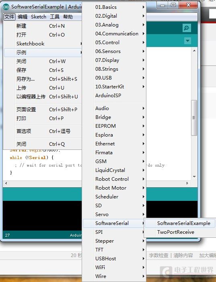Select 关闭 Ctrl+W menu entry

click(43, 61)
